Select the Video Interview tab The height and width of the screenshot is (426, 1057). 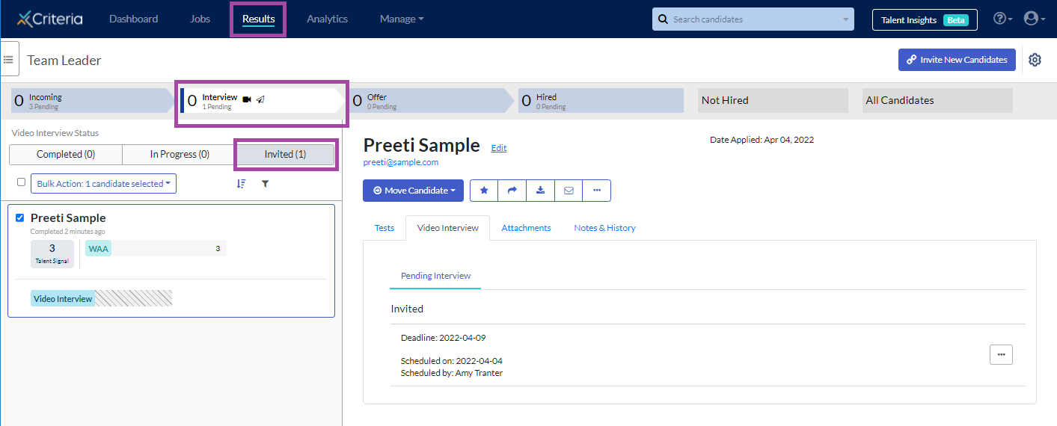(448, 228)
